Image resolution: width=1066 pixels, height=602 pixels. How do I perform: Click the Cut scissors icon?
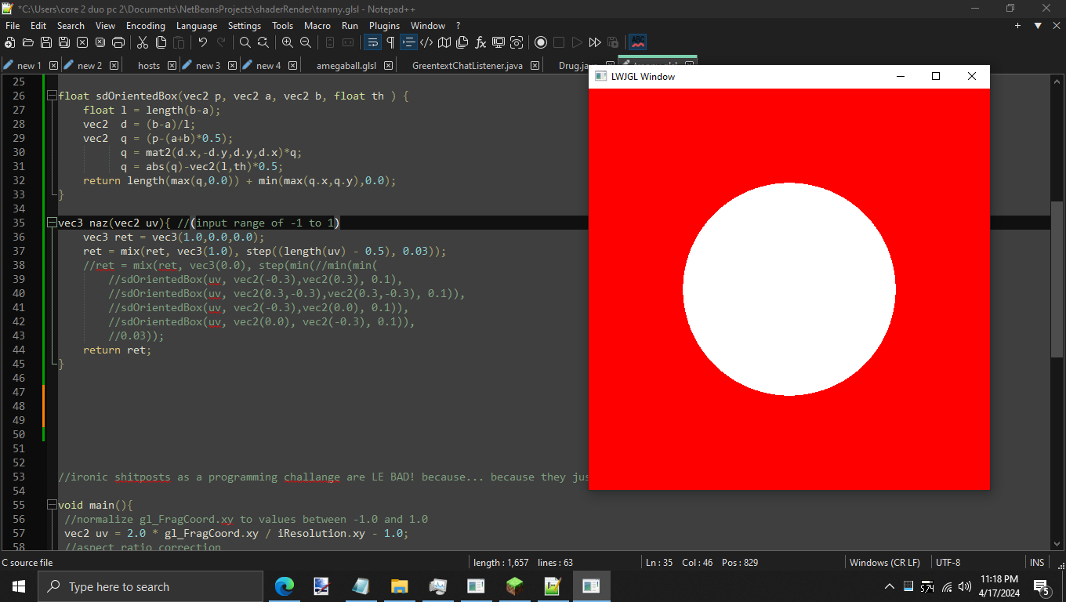(143, 42)
